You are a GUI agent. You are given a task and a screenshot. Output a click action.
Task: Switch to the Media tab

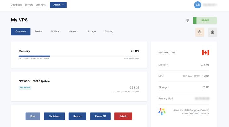(38, 31)
